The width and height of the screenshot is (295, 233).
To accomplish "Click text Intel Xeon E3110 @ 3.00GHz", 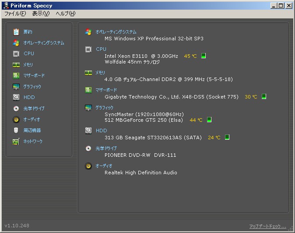I will [141, 56].
